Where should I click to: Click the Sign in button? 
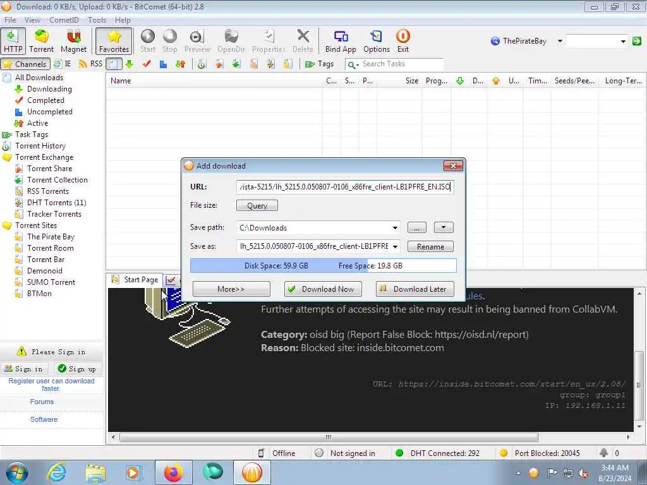(25, 369)
